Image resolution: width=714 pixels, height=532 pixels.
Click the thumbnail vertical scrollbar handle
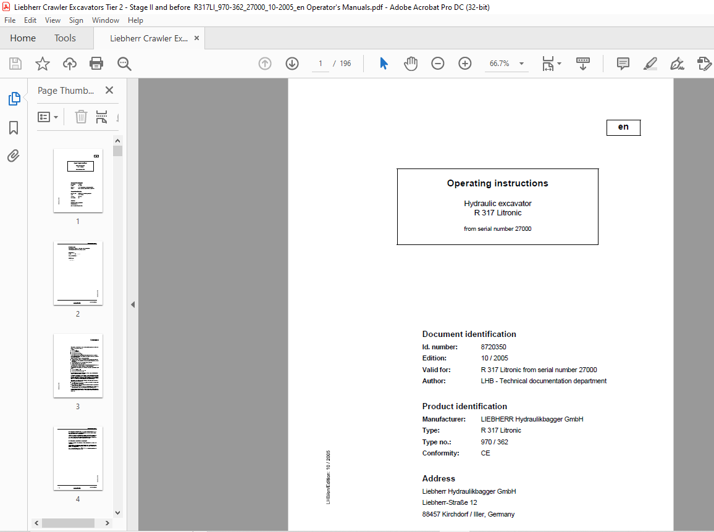(117, 151)
